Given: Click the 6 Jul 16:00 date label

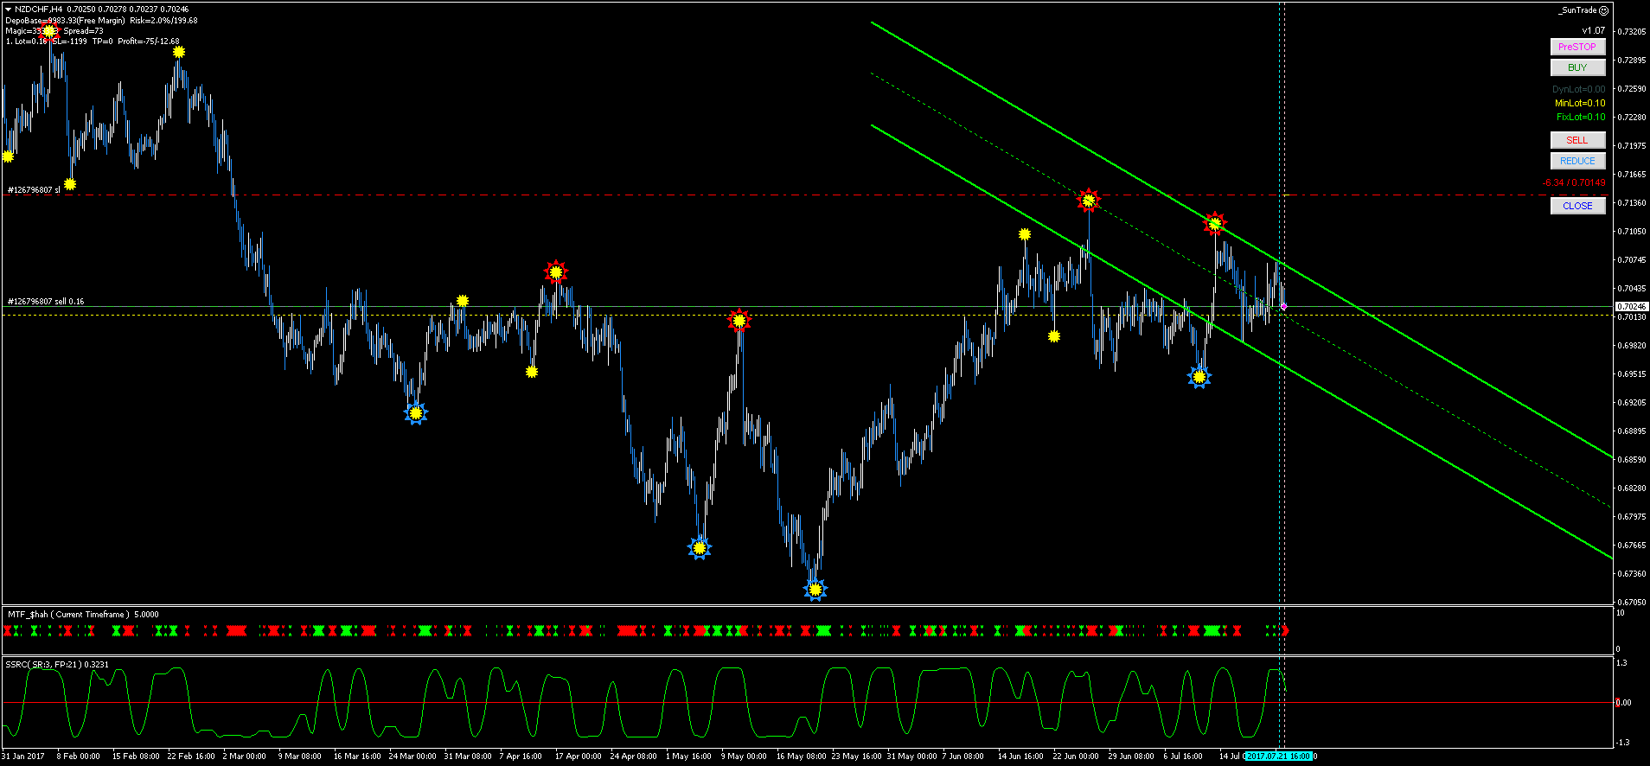Looking at the screenshot, I should [1183, 756].
